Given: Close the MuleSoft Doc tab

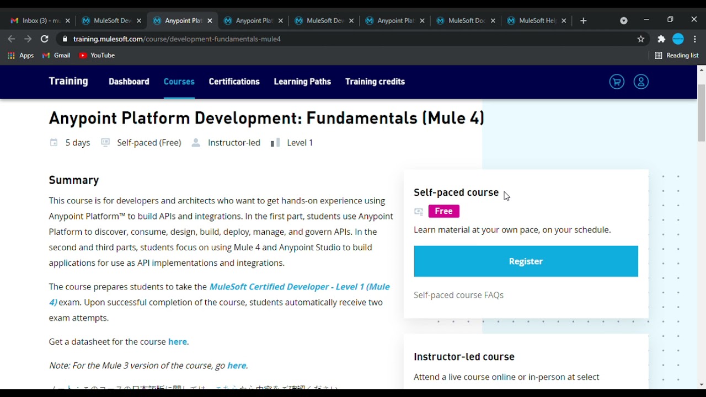Looking at the screenshot, I should pos(493,20).
